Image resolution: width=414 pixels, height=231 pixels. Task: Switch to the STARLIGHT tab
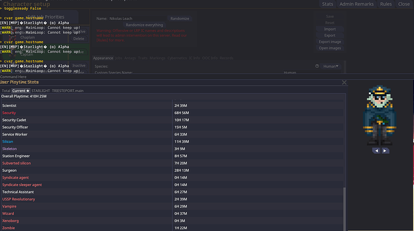(x=41, y=91)
